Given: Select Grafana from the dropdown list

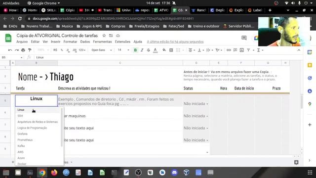Looking at the screenshot, I should (x=22, y=134).
